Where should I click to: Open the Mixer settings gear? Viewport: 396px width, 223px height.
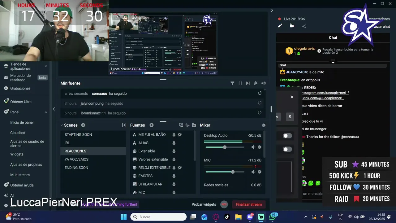tap(264, 125)
